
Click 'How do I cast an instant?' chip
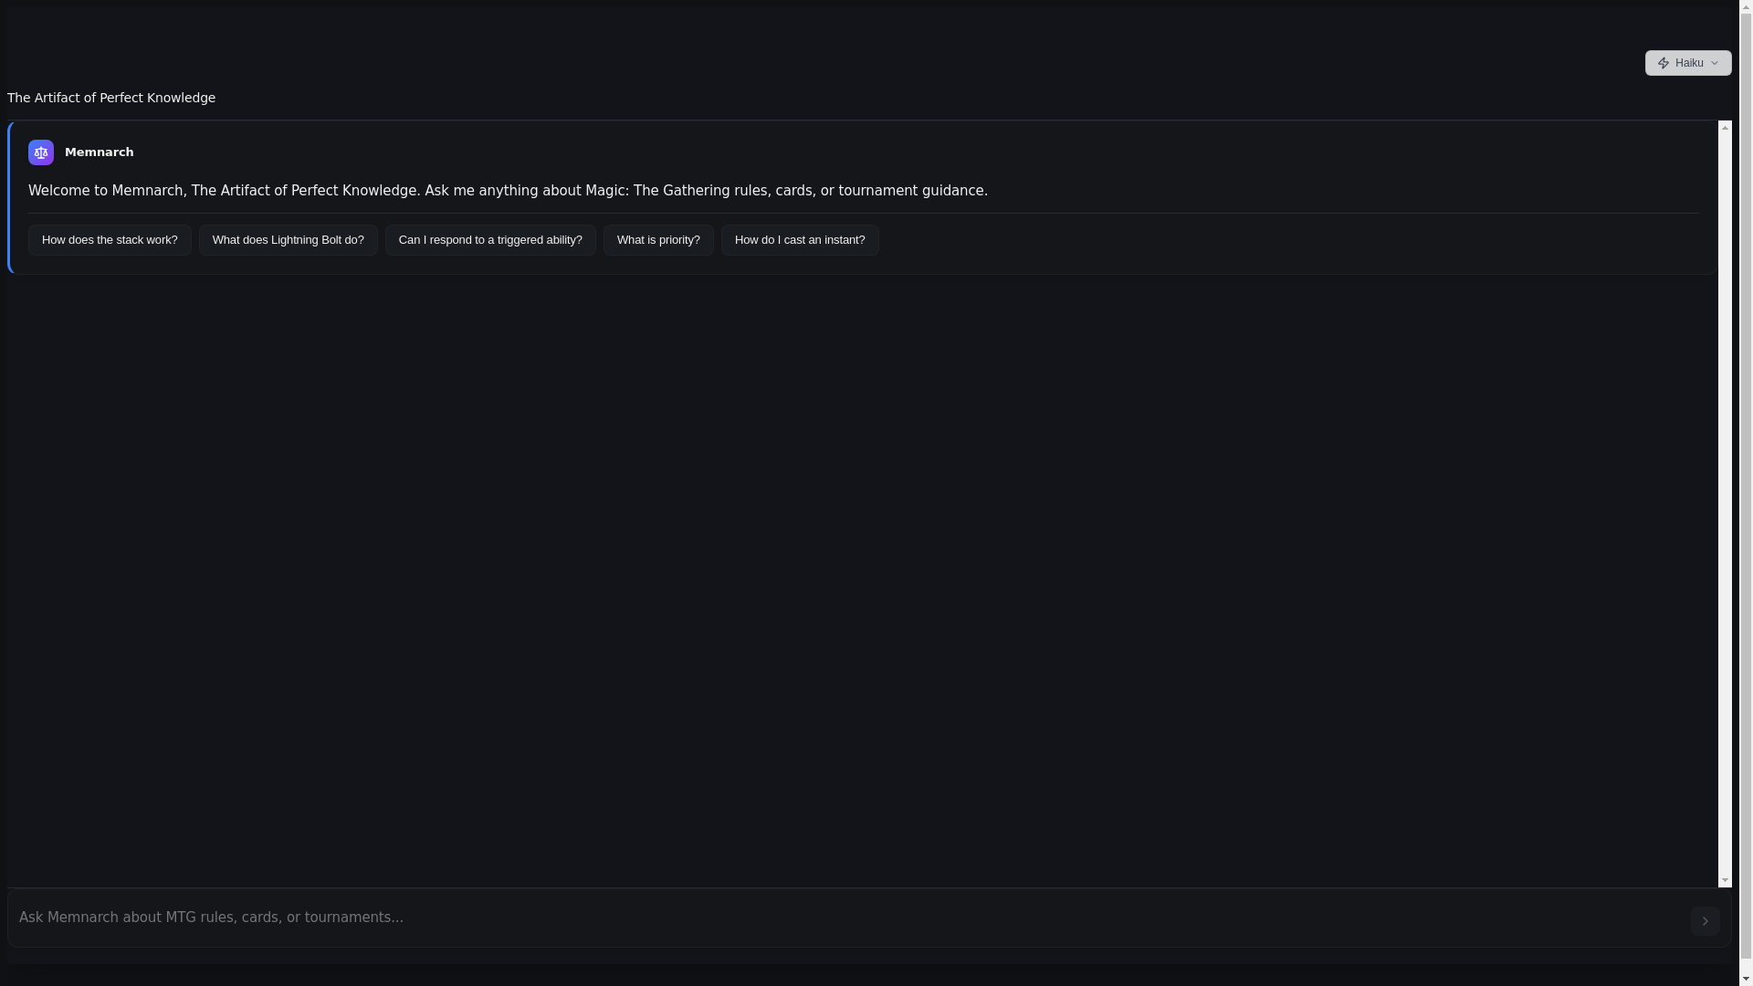[x=800, y=240]
